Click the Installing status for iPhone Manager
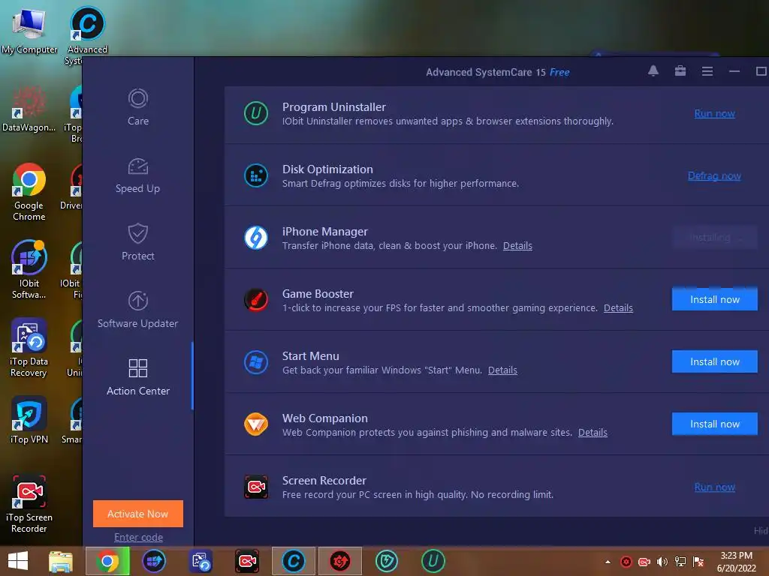Viewport: 769px width, 576px height. pos(715,238)
